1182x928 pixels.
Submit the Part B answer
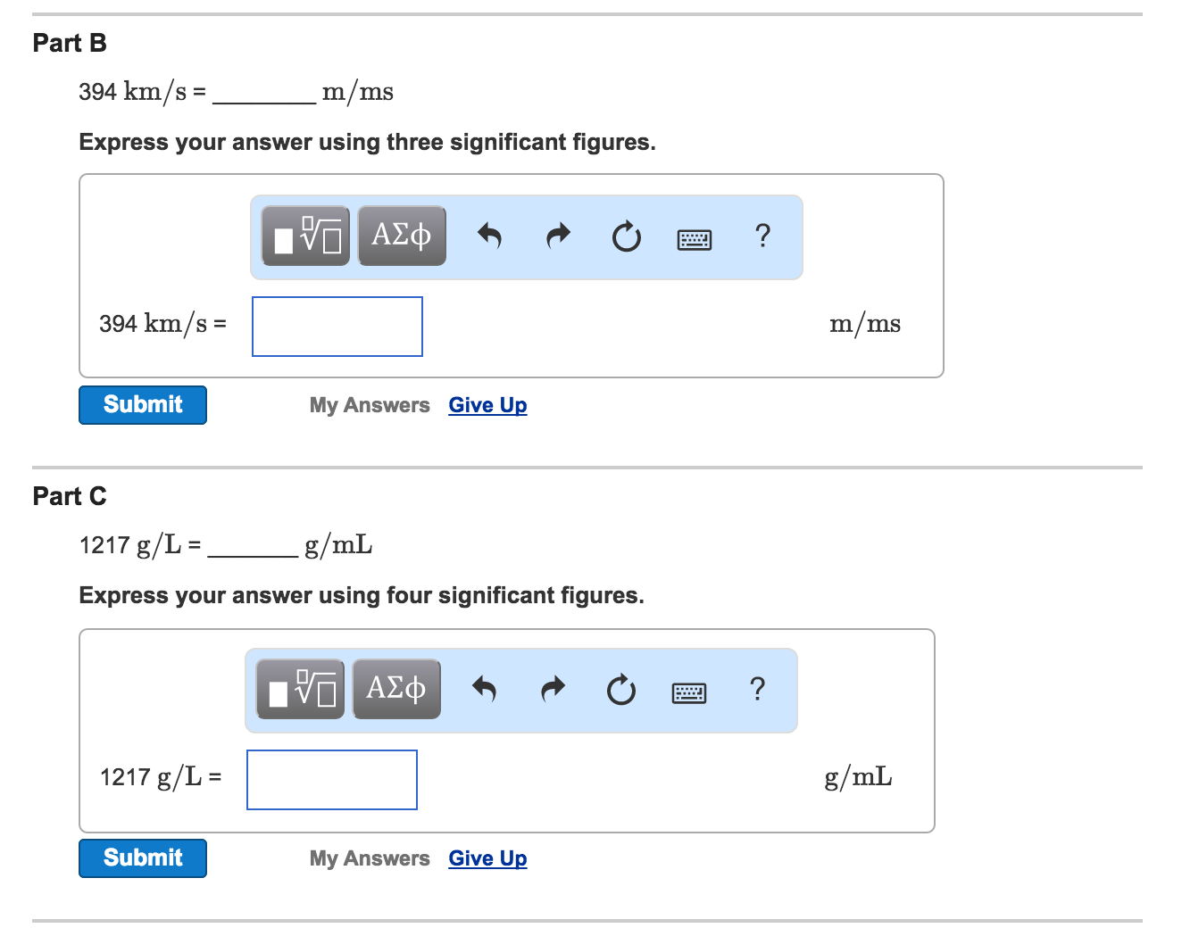click(143, 405)
